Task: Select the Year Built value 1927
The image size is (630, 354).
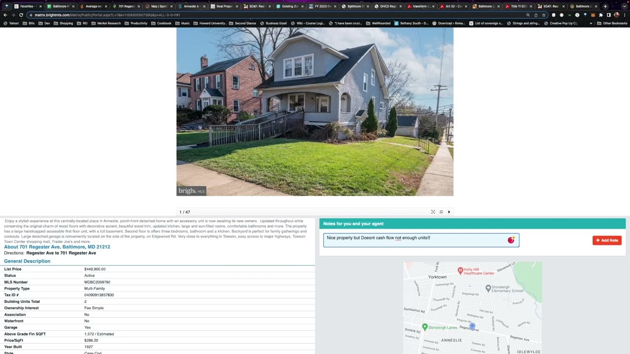Action: click(89, 347)
